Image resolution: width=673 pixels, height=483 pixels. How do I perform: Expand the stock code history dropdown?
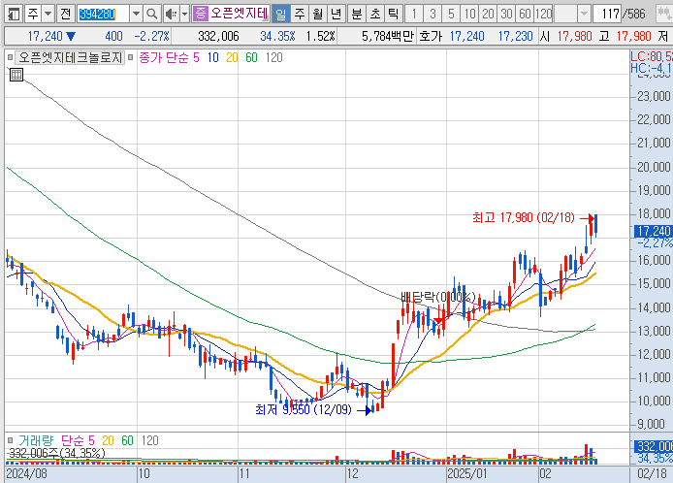coord(136,15)
